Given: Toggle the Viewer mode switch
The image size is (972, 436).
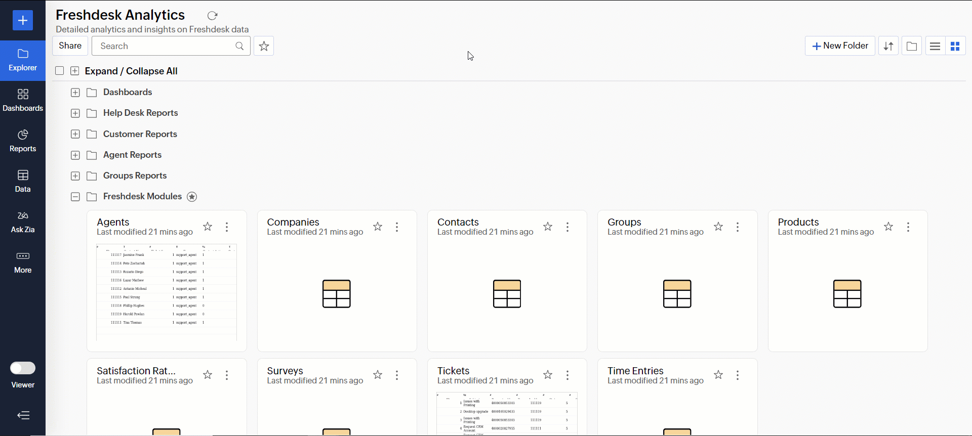Looking at the screenshot, I should (x=23, y=368).
